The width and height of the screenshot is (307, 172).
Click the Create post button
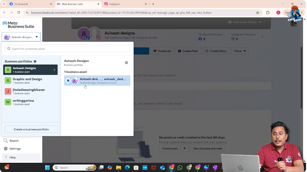coord(170,148)
